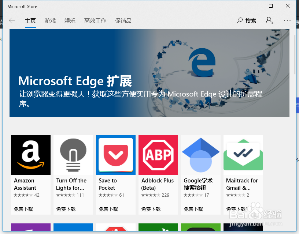Open the account sign-in icon
The image size is (299, 234).
coord(270,20)
